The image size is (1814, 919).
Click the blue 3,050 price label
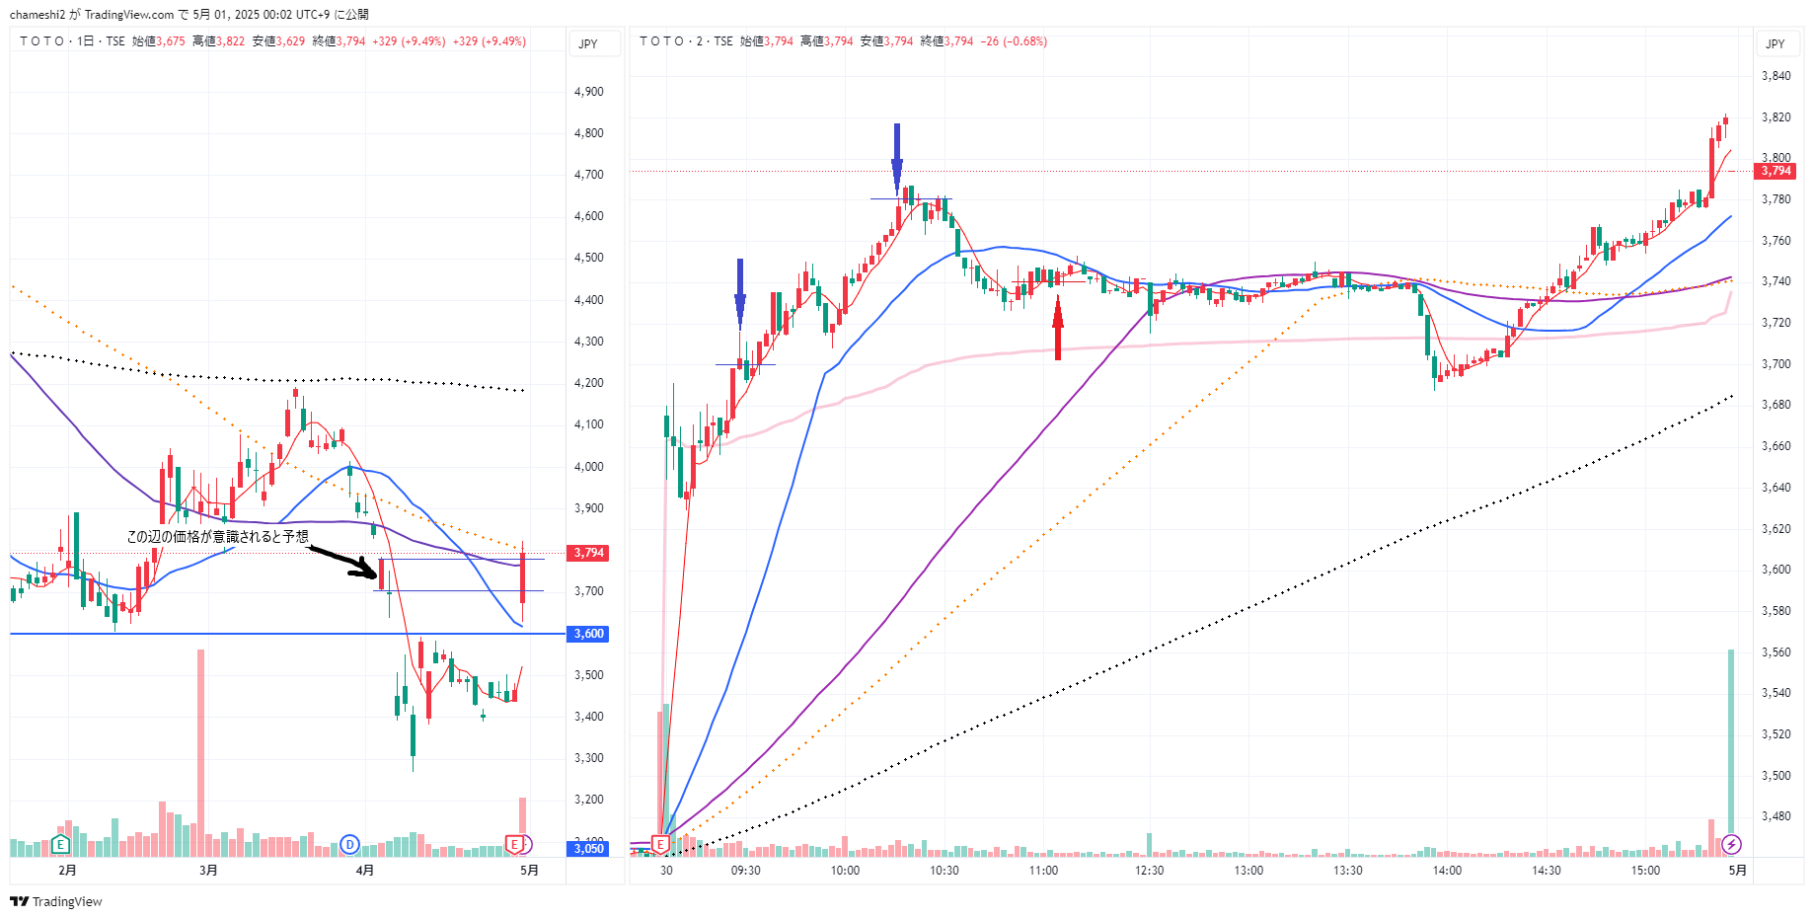(589, 848)
